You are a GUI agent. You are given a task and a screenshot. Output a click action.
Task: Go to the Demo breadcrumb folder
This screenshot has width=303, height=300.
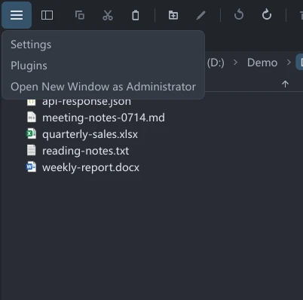point(262,63)
